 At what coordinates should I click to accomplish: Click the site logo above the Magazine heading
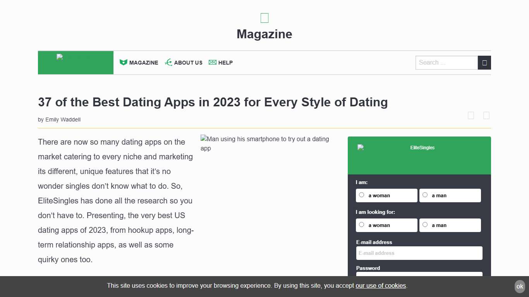[x=264, y=17]
